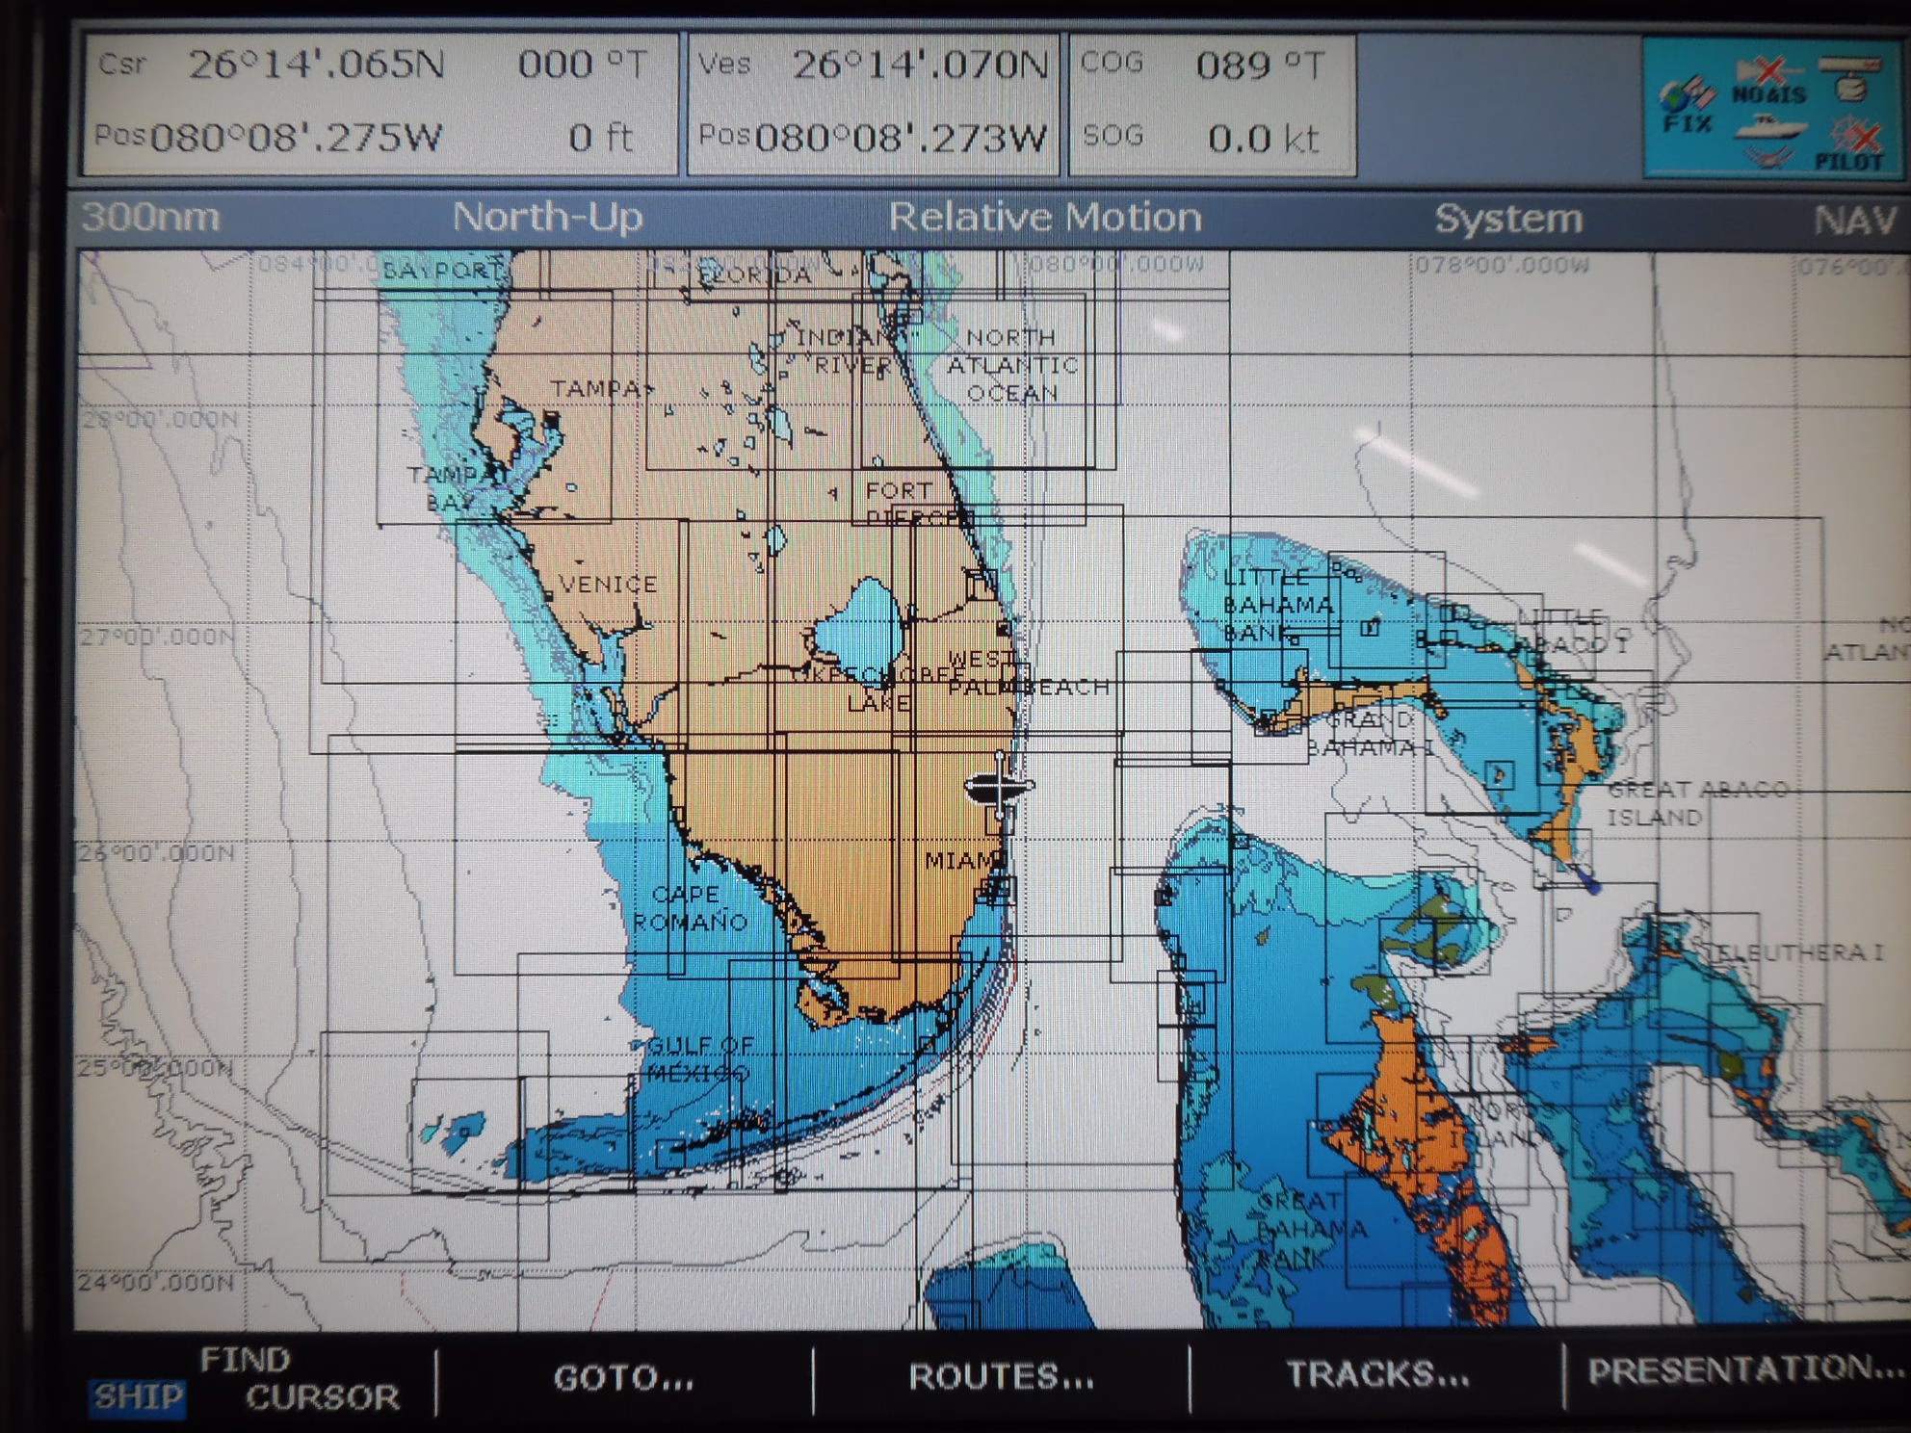1911x1433 pixels.
Task: Toggle Find to SHIP option
Action: pos(137,1395)
